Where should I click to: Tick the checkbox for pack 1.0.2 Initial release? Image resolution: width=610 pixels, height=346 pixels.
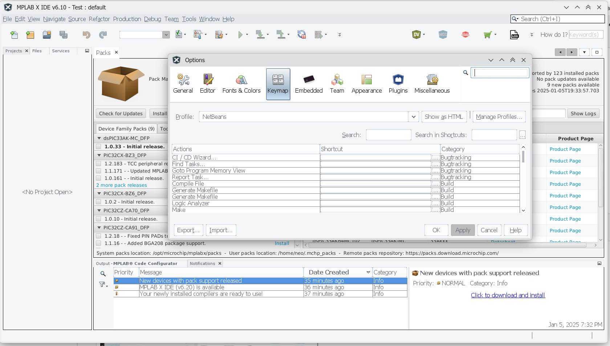pos(98,202)
